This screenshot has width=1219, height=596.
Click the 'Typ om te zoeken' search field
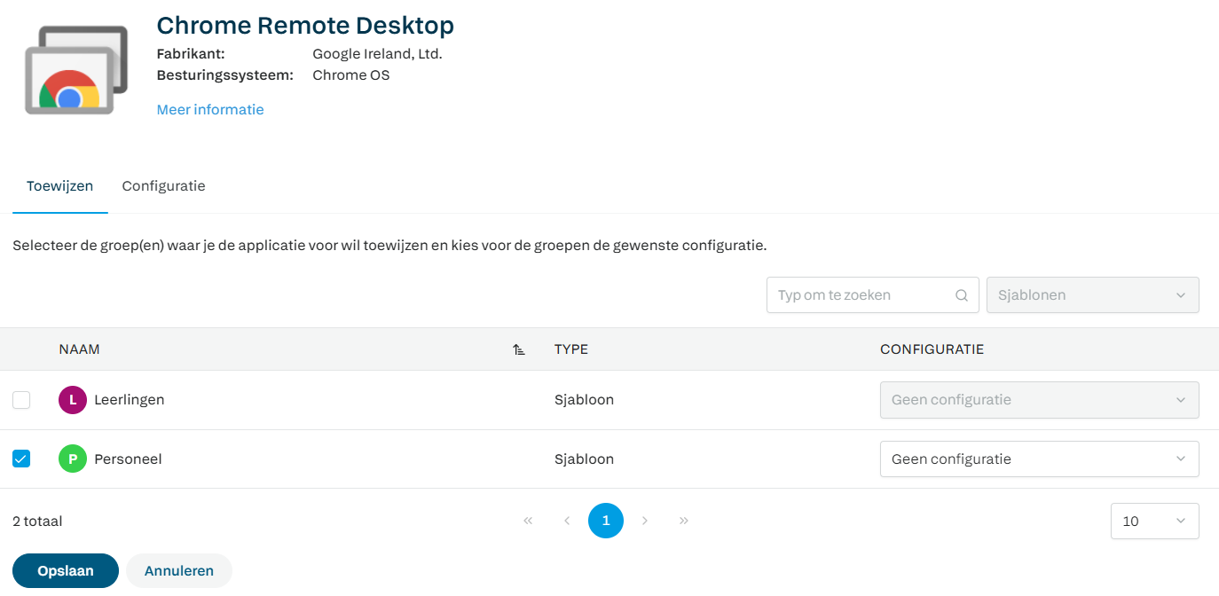pos(873,295)
